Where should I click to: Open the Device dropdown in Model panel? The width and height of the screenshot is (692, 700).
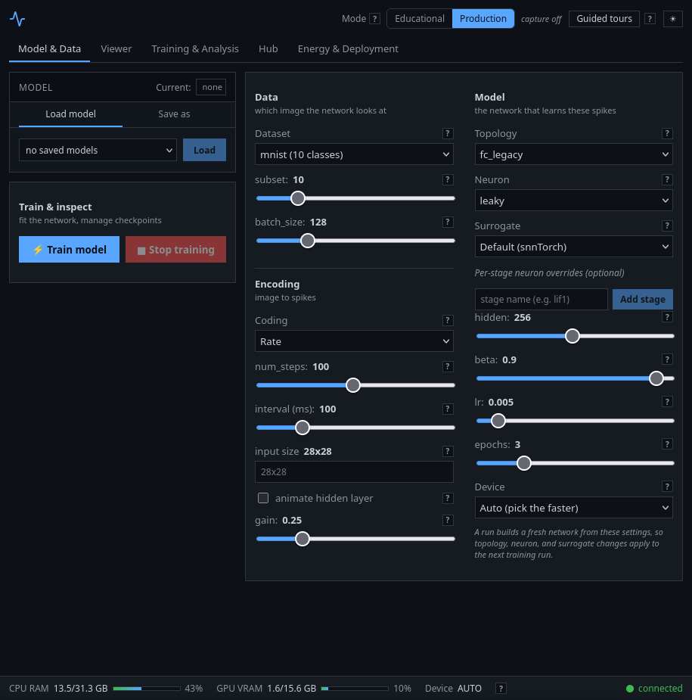574,508
